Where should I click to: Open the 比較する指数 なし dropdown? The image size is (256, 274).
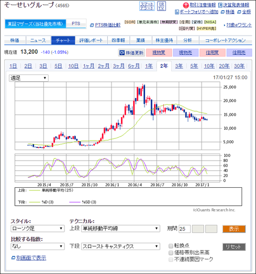(37, 246)
